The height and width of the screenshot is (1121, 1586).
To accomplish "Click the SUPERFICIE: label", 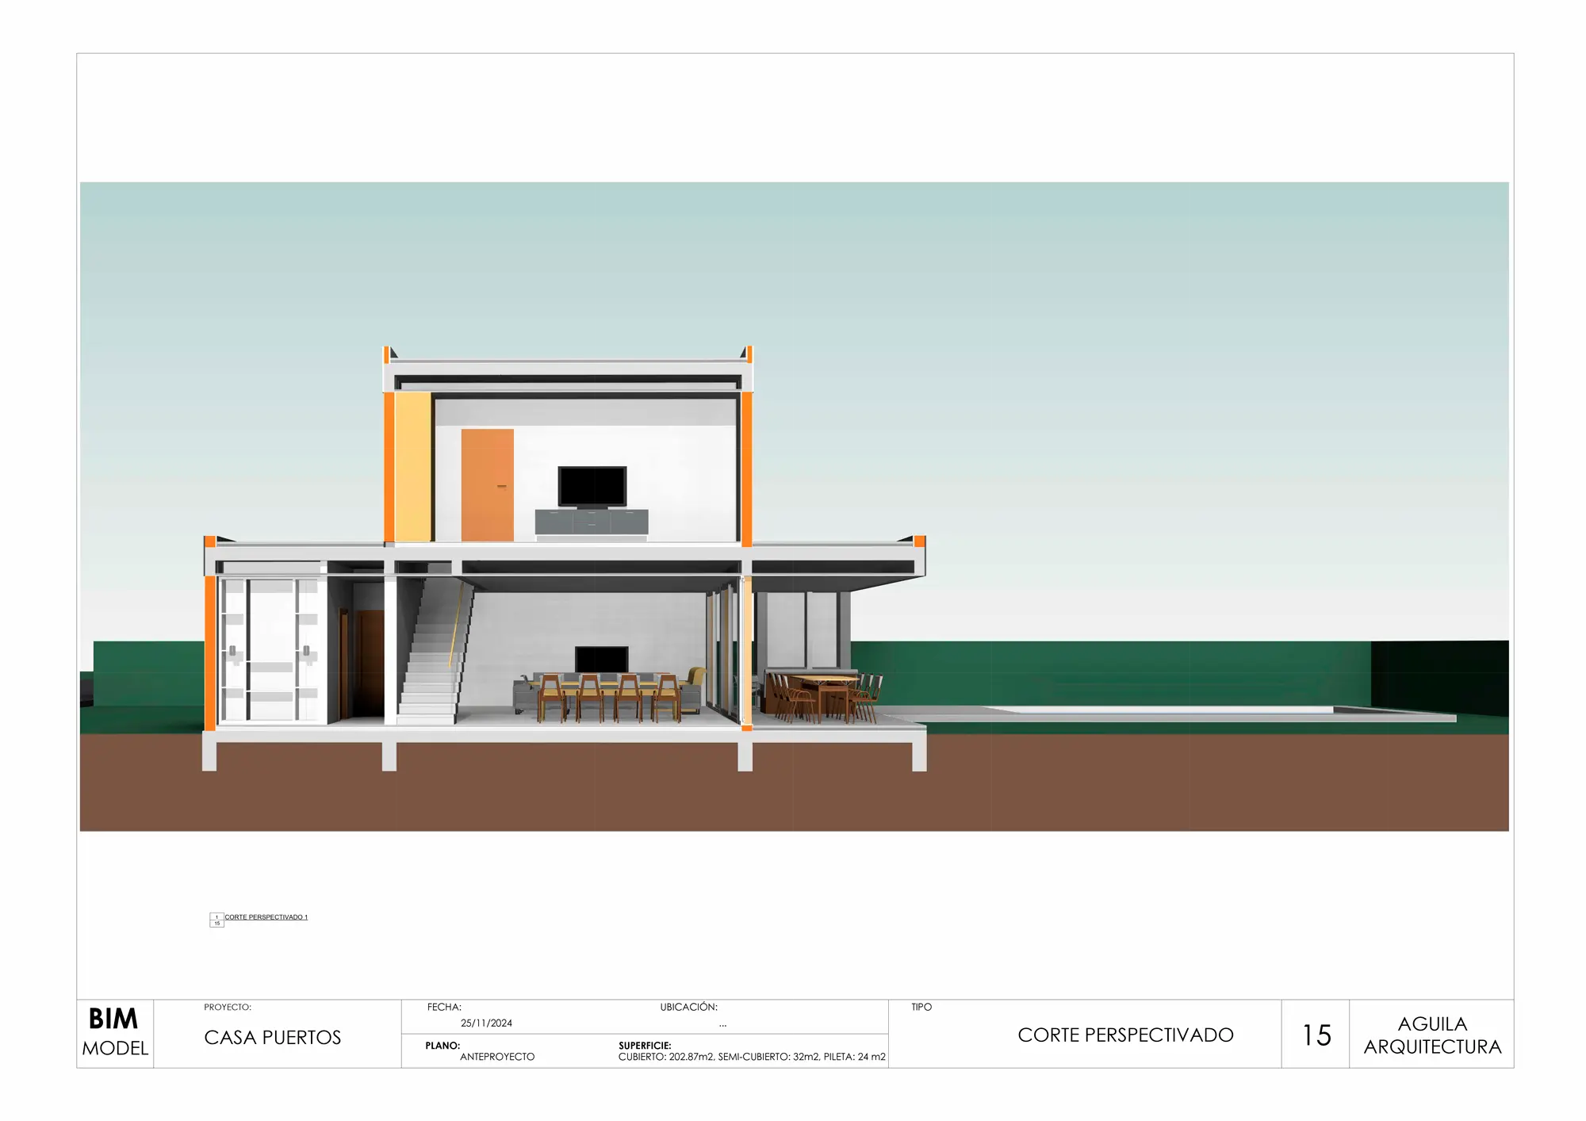I will (x=645, y=1046).
